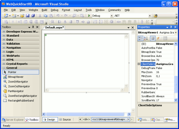Open the Debug configuration dropdown
This screenshot has width=179, height=129.
coord(112,16)
